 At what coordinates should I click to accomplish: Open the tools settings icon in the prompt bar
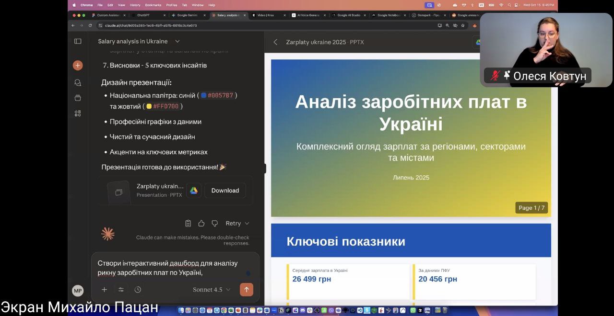(x=121, y=289)
